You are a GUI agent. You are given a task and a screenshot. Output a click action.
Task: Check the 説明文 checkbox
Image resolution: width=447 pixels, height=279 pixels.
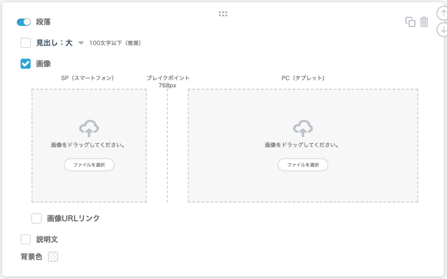point(25,240)
